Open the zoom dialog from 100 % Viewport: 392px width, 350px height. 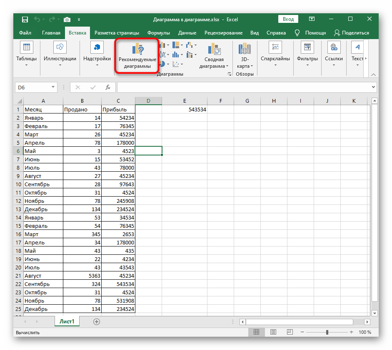365,332
